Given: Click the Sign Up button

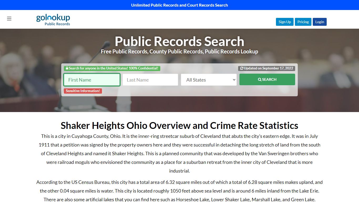Looking at the screenshot, I should pos(285,22).
